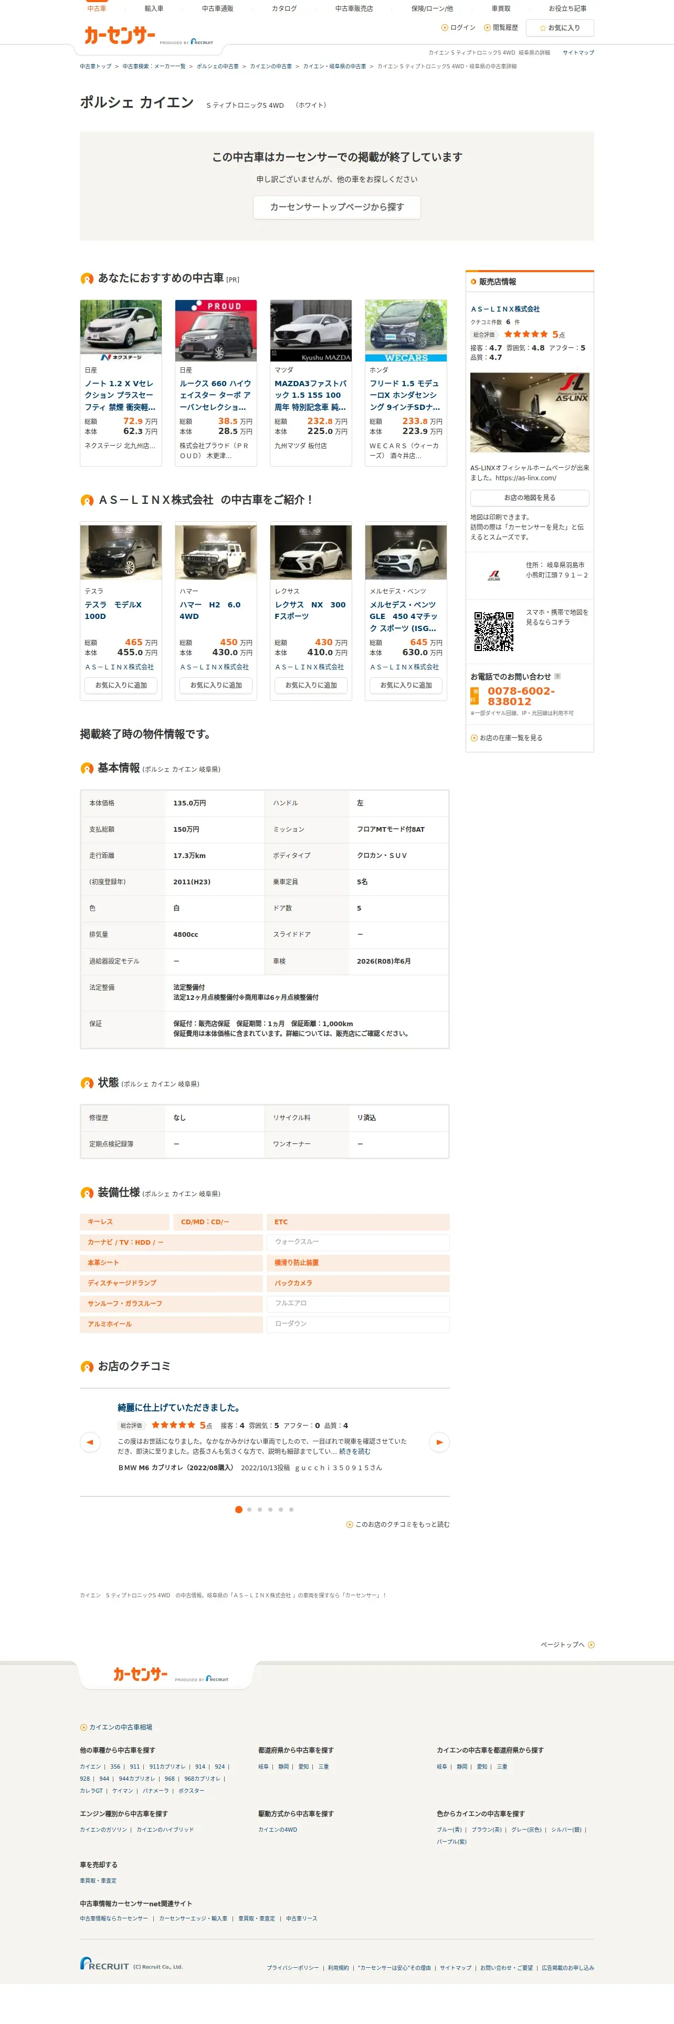The image size is (674, 2024).
Task: Open このお店のクチコミをもっと読む link
Action: click(398, 1525)
